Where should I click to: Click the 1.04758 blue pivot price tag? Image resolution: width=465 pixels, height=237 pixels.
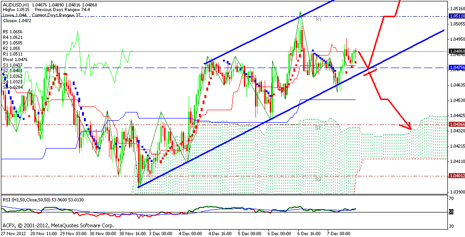(456, 68)
